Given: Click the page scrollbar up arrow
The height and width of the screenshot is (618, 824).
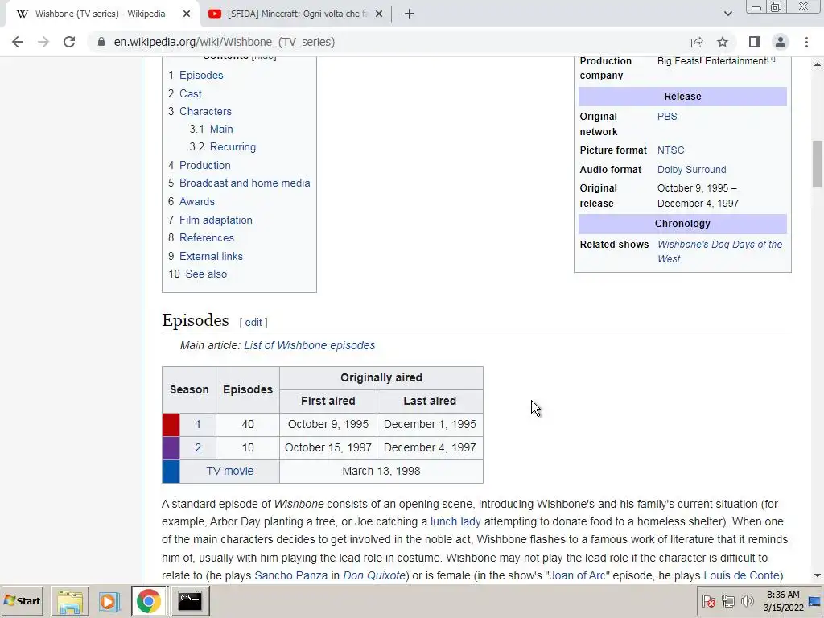Looking at the screenshot, I should (x=818, y=64).
